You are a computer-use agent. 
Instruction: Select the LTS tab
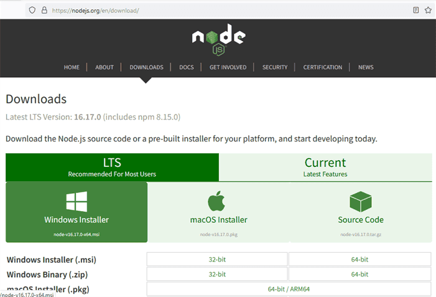coord(112,167)
